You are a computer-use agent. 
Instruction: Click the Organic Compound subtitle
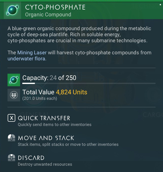pyautogui.click(x=48, y=15)
